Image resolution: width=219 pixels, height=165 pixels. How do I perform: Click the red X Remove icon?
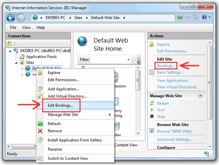(40, 131)
